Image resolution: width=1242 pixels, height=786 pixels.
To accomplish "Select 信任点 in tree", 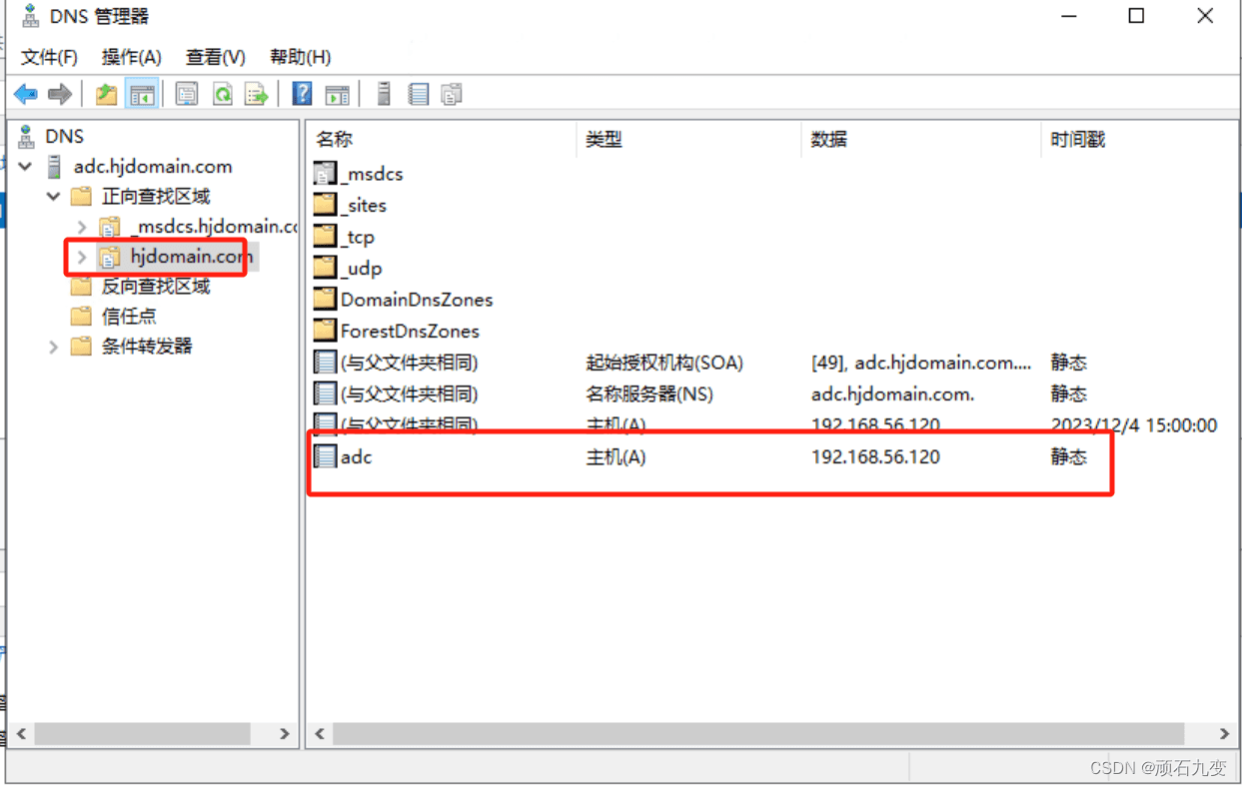I will [x=129, y=317].
